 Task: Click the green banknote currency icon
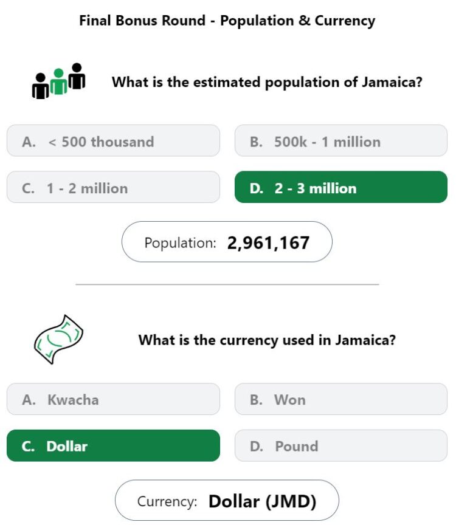coord(58,339)
